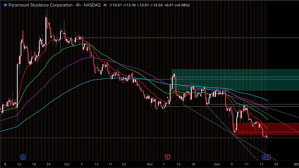Open the dividend marker near Sep 12

23,157
